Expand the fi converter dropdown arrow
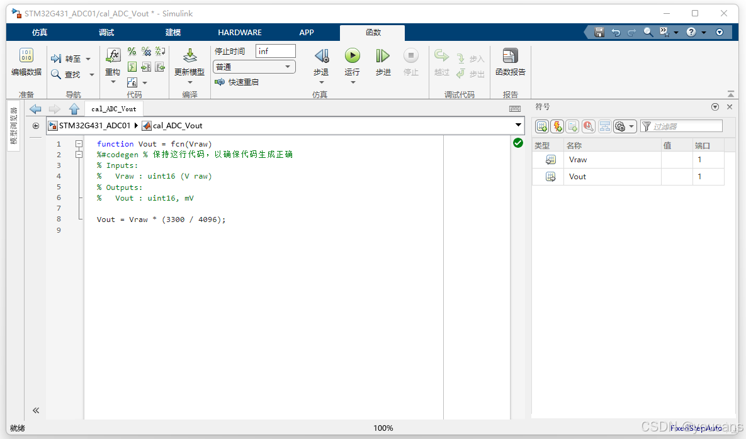Screen dimensions: 746x439 pyautogui.click(x=145, y=82)
